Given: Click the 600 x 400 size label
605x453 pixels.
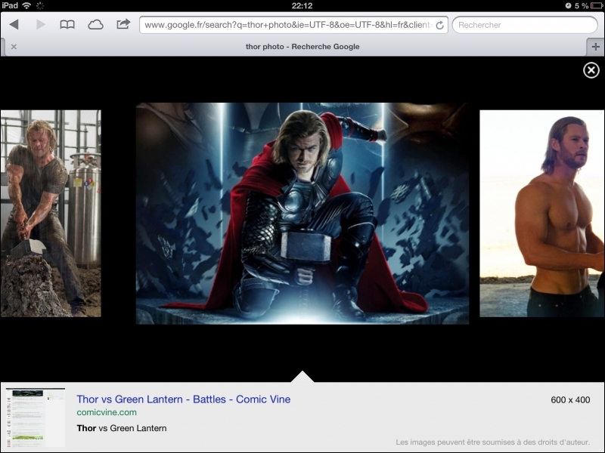Looking at the screenshot, I should 570,400.
